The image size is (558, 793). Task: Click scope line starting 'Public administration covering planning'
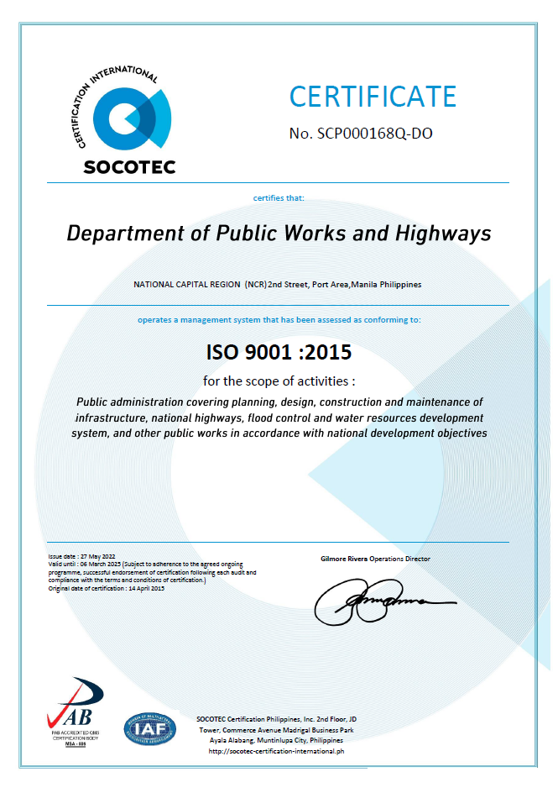[279, 402]
